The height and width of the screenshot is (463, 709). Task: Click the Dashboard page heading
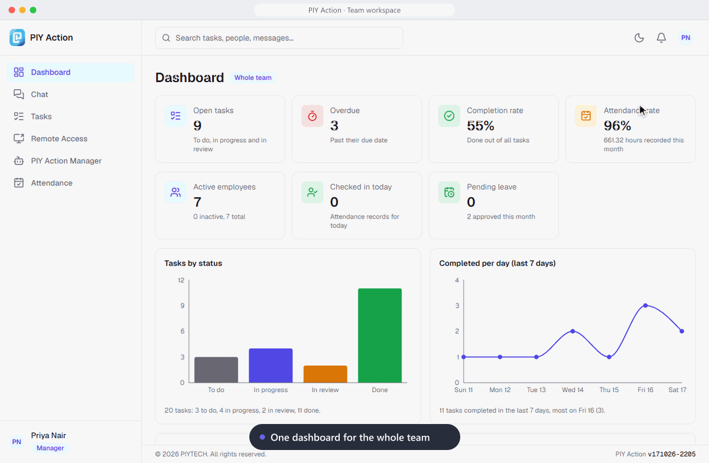pos(190,77)
